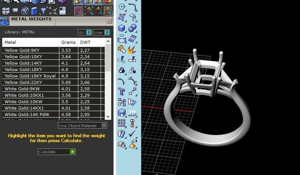
Task: Click the Group objects tool
Action: pos(122,71)
